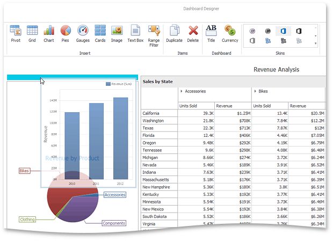The width and height of the screenshot is (333, 241).
Task: Expand the Accessories column group
Action: (x=181, y=91)
